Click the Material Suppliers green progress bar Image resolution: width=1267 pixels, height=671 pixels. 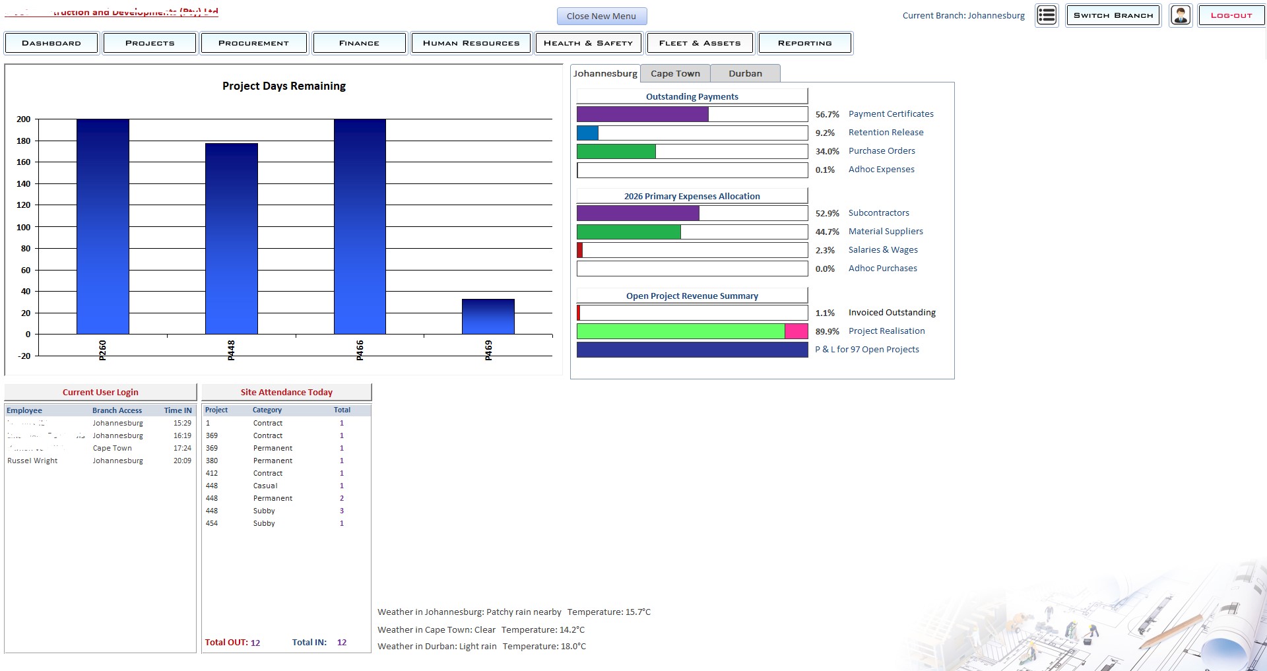click(629, 232)
